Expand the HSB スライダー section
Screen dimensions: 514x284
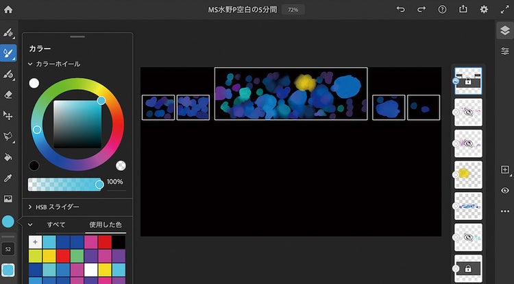coord(31,206)
